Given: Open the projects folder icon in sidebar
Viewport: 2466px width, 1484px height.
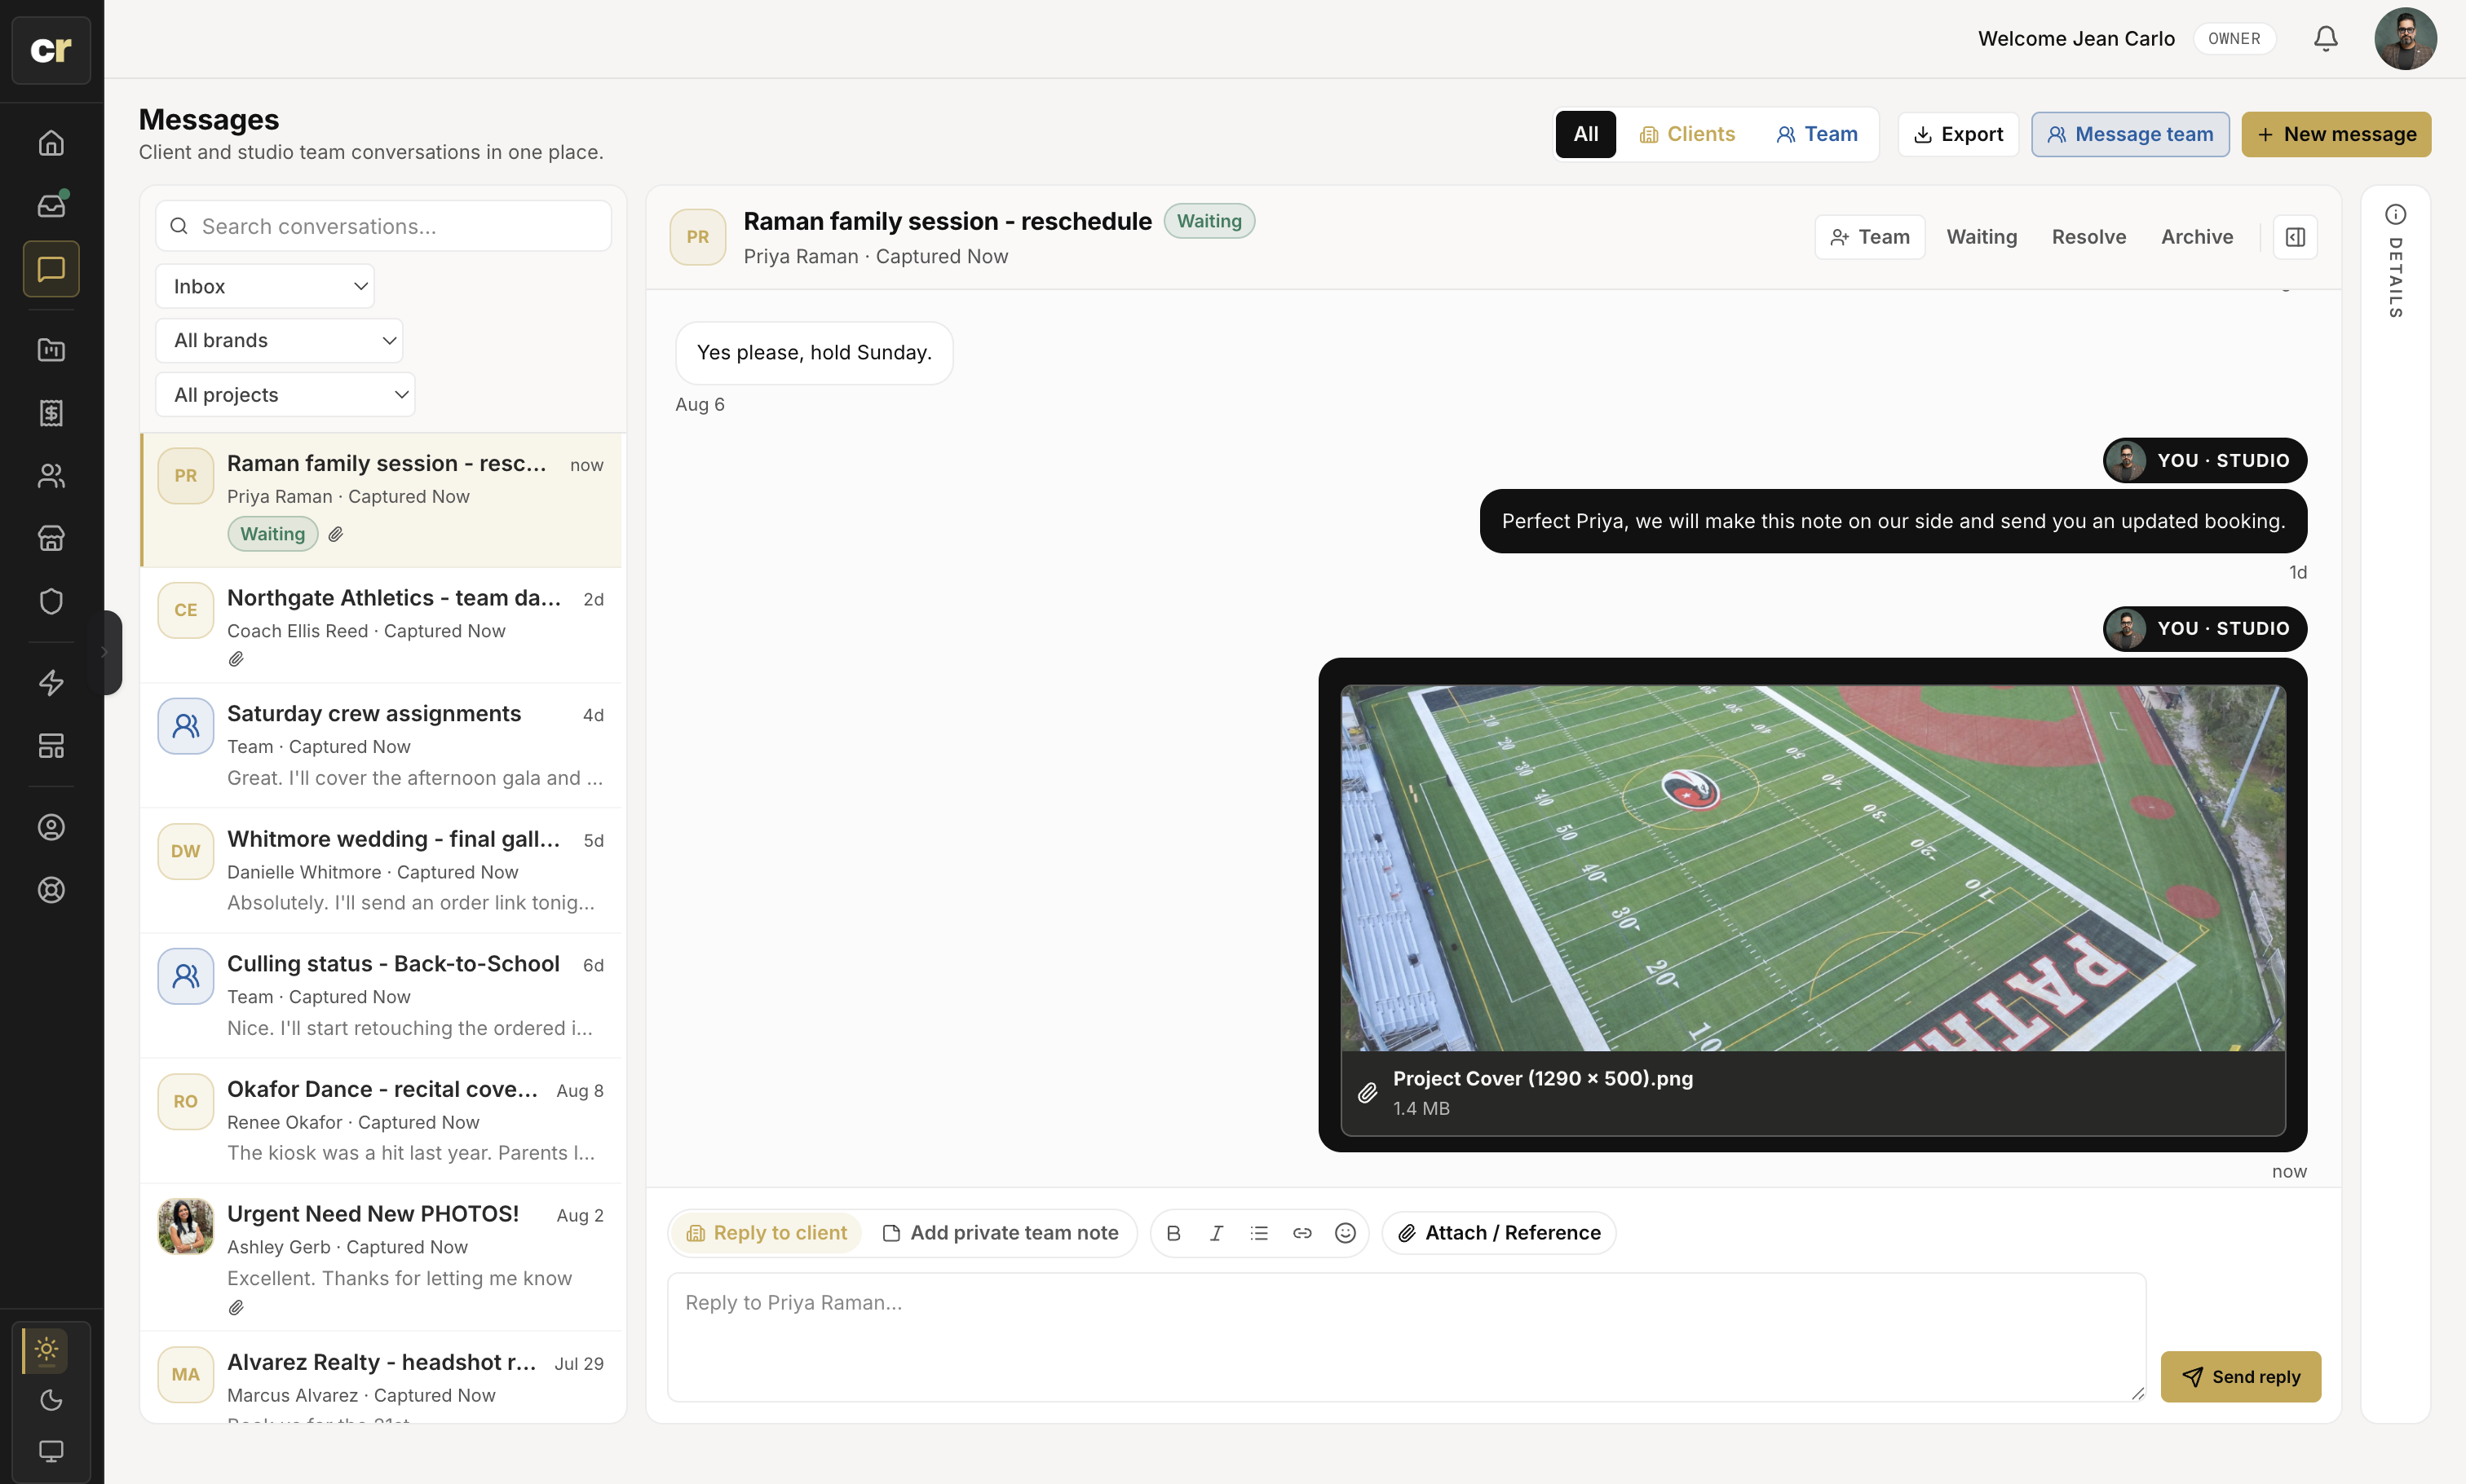Looking at the screenshot, I should 51,350.
